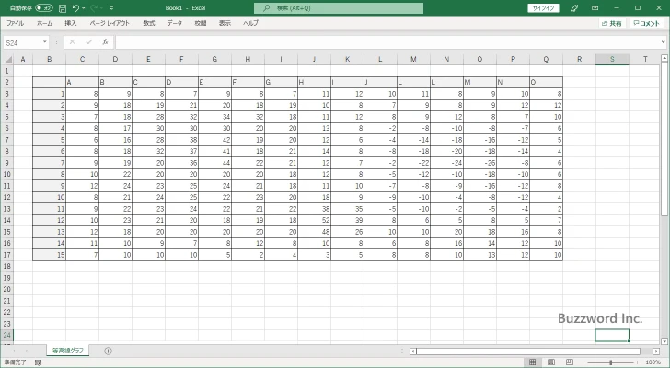
Task: Switch to Page Layout view icon
Action: pyautogui.click(x=551, y=362)
